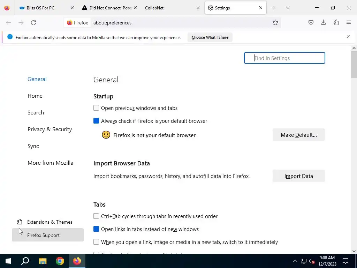Switch to the CollabNet tab
The width and height of the screenshot is (357, 268).
(172, 8)
